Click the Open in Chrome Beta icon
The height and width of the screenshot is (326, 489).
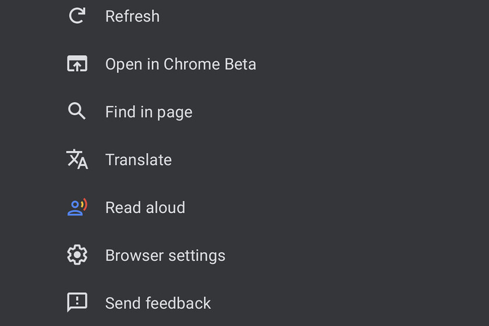point(77,63)
